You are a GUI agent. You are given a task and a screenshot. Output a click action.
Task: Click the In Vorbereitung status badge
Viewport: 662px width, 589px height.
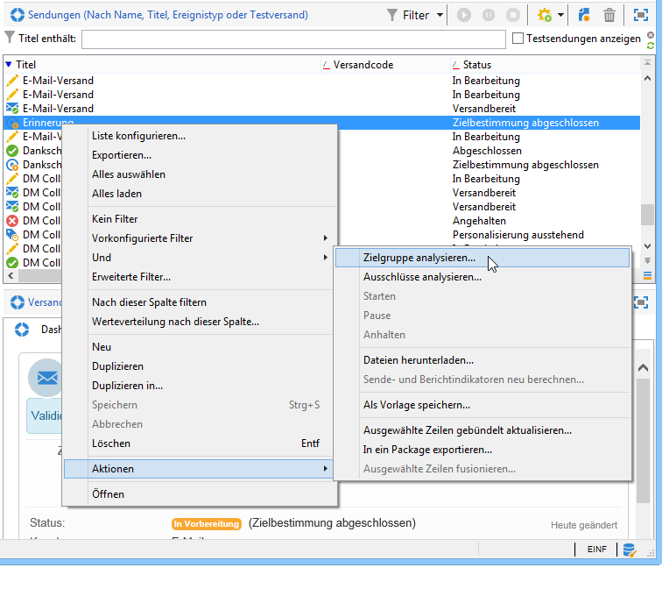click(x=207, y=524)
